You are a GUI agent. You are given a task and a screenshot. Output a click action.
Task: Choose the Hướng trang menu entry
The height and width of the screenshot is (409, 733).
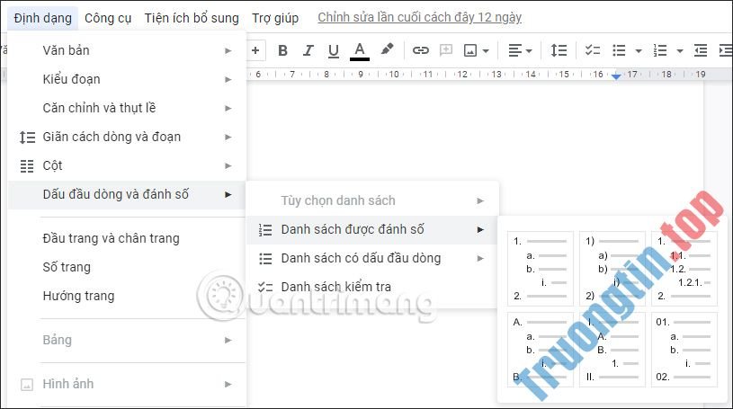[x=126, y=296]
